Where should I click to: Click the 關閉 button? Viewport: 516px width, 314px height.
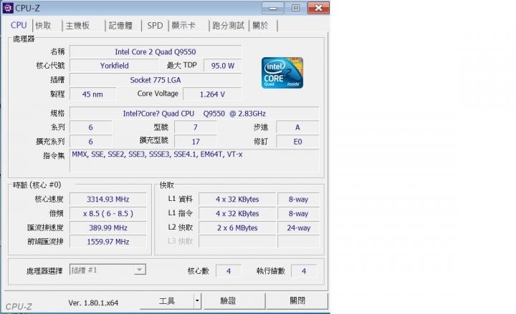[297, 301]
